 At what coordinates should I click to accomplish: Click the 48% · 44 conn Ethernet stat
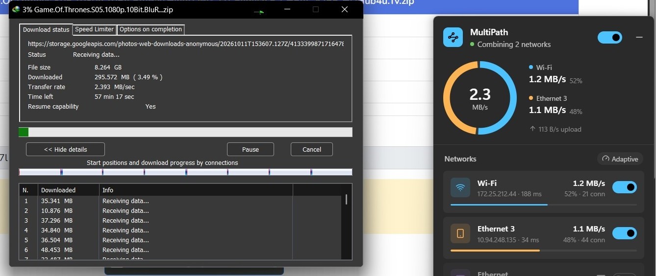click(584, 240)
